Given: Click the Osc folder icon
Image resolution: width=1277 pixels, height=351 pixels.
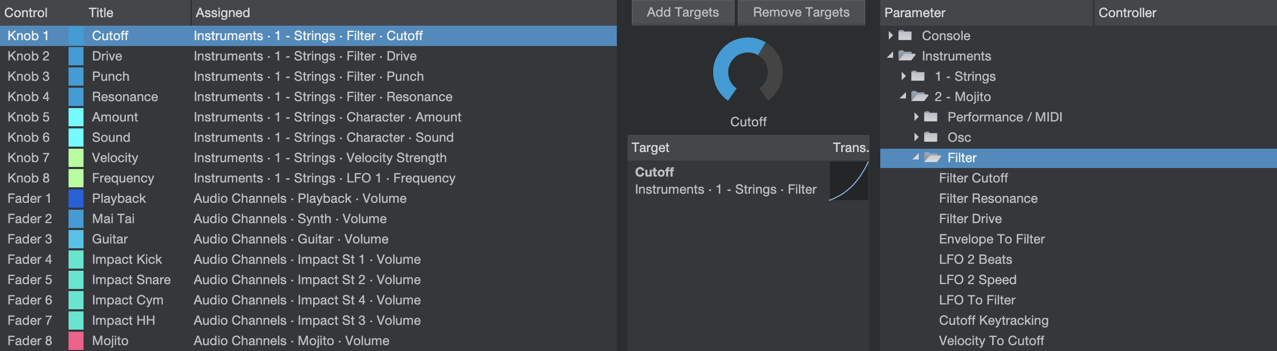Looking at the screenshot, I should pos(931,137).
